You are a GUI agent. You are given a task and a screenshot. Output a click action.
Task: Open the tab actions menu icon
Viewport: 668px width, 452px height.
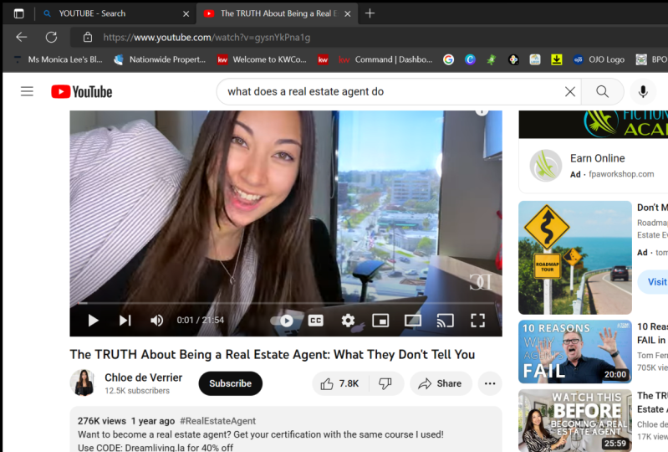18,13
